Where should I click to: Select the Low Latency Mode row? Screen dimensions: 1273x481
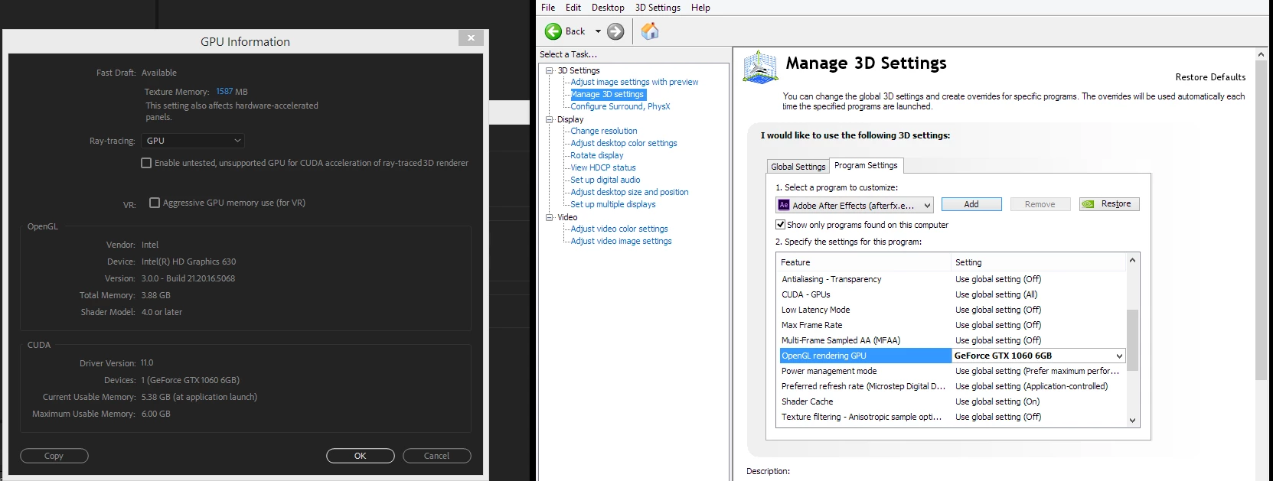pos(951,310)
